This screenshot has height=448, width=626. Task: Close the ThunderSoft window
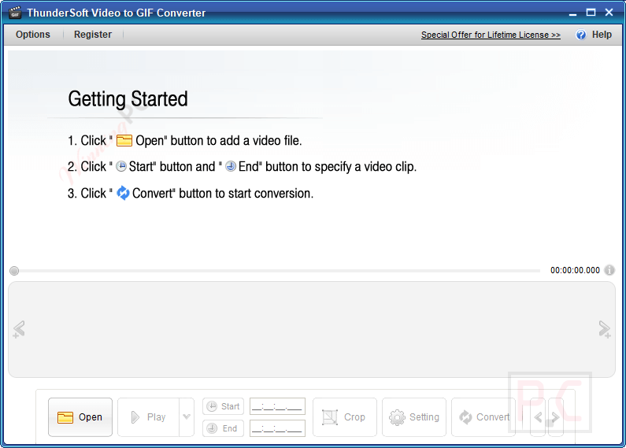click(609, 13)
